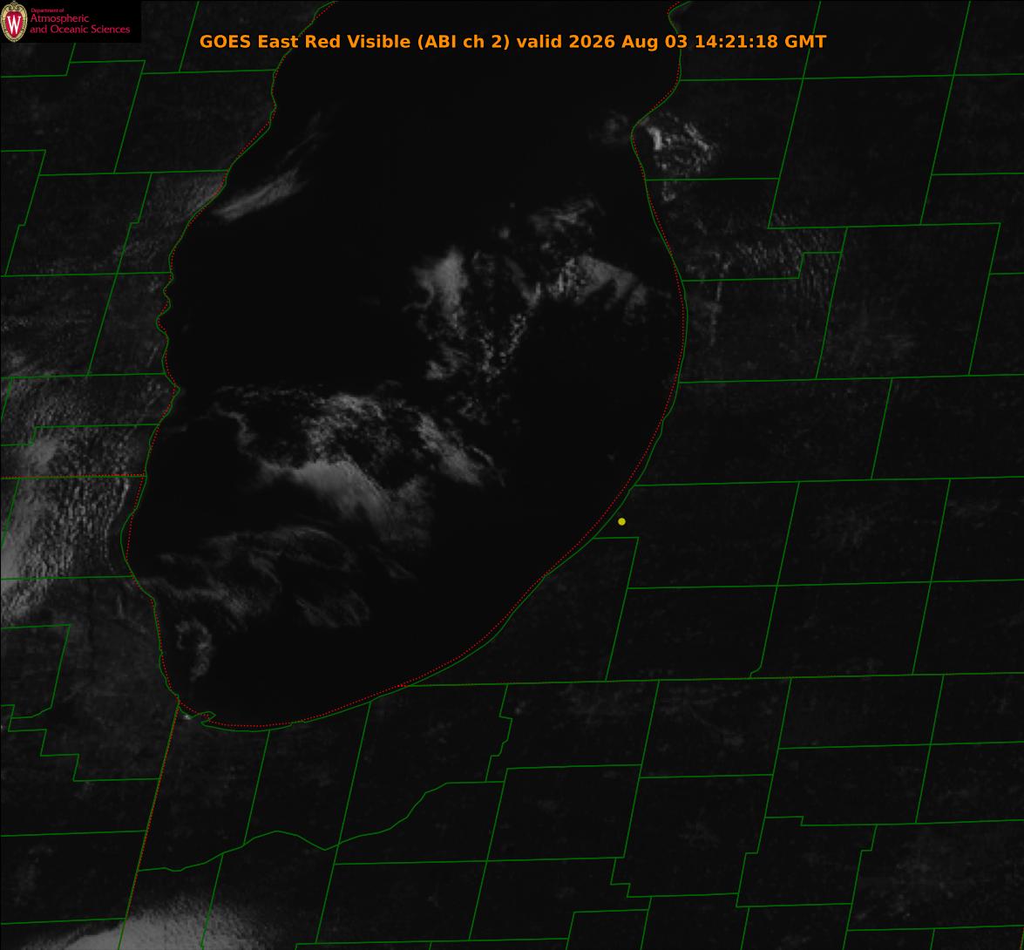Click the red dotted horizontal state line west of lake
Image resolution: width=1024 pixels, height=950 pixels.
coord(72,477)
